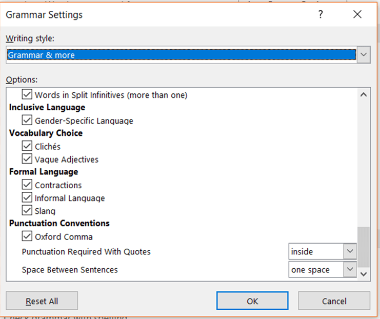The width and height of the screenshot is (380, 319).
Task: Expand Space Between Sentences dropdown
Action: [350, 269]
